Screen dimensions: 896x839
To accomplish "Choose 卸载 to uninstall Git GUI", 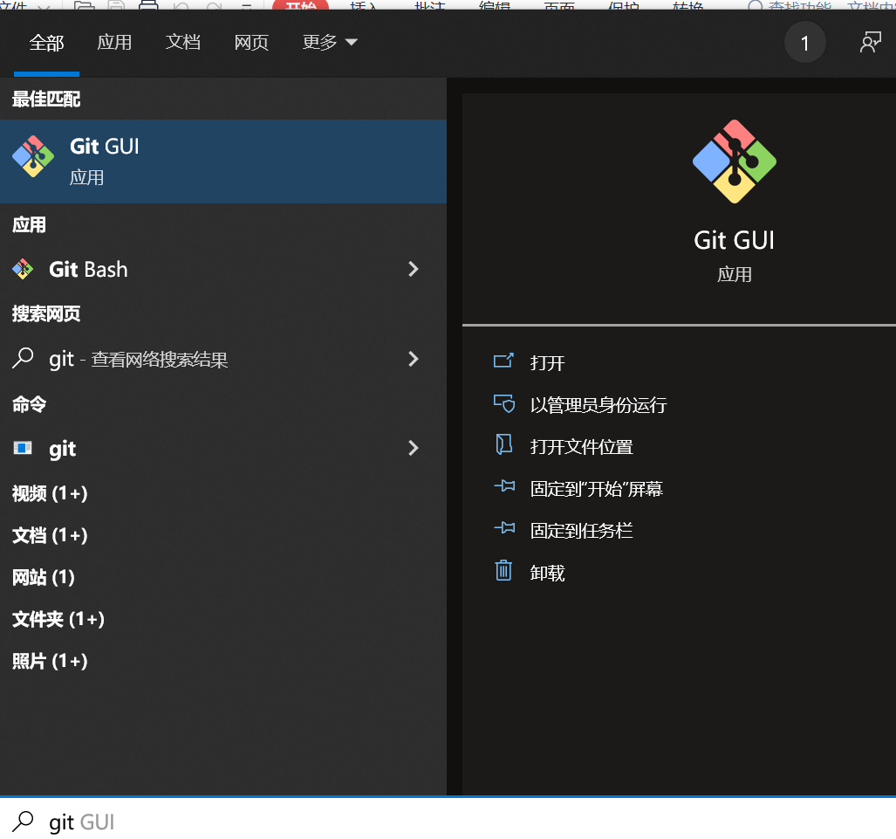I will tap(547, 573).
